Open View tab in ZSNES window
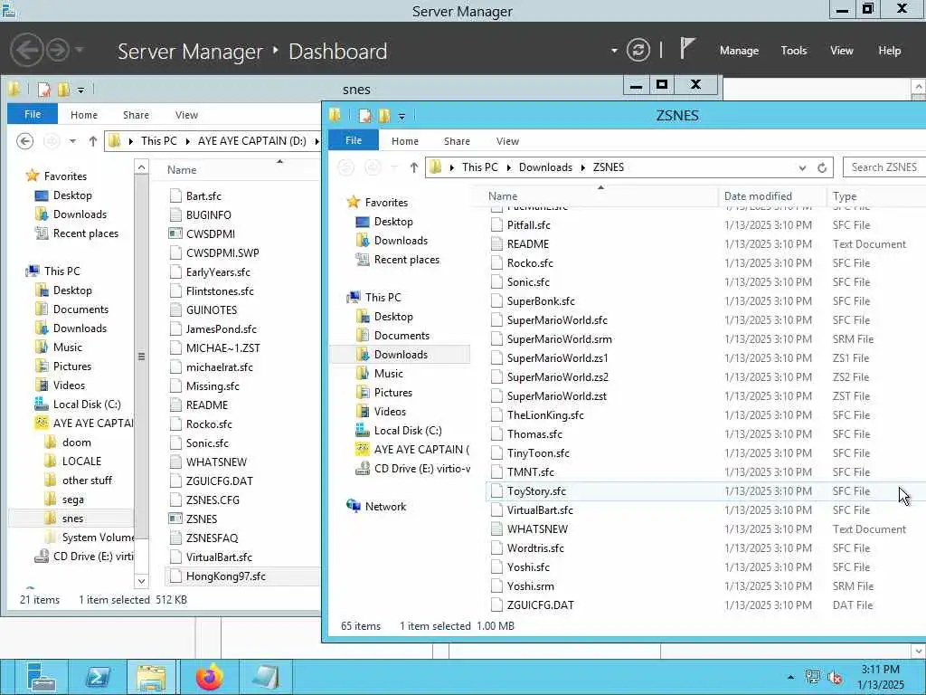The height and width of the screenshot is (695, 926). [x=507, y=141]
